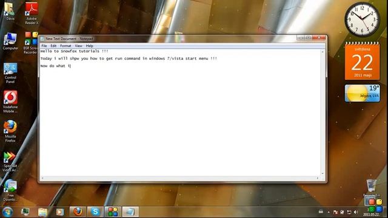Open Action Center flag tray icon
Screen dimensions: 388x218
335,212
